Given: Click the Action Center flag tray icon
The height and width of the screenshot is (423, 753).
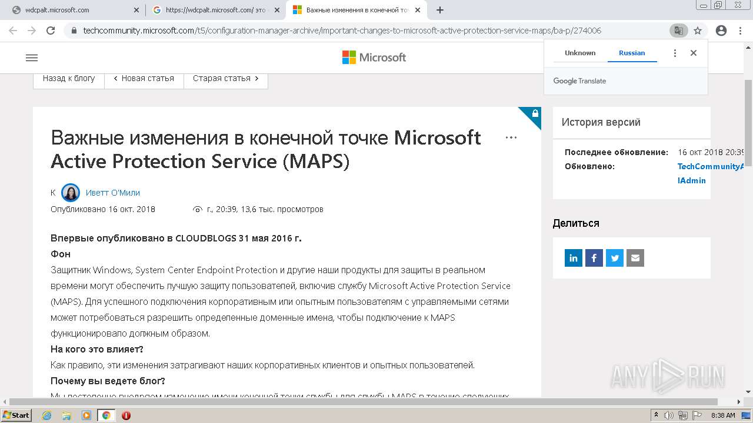Looking at the screenshot, I should (x=696, y=415).
